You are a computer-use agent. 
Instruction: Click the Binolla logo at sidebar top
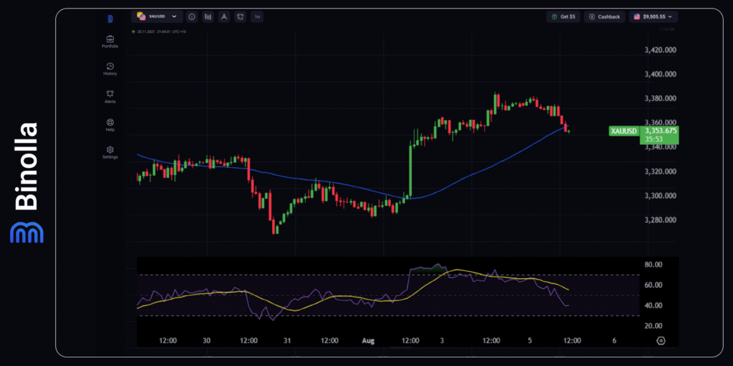pyautogui.click(x=110, y=19)
